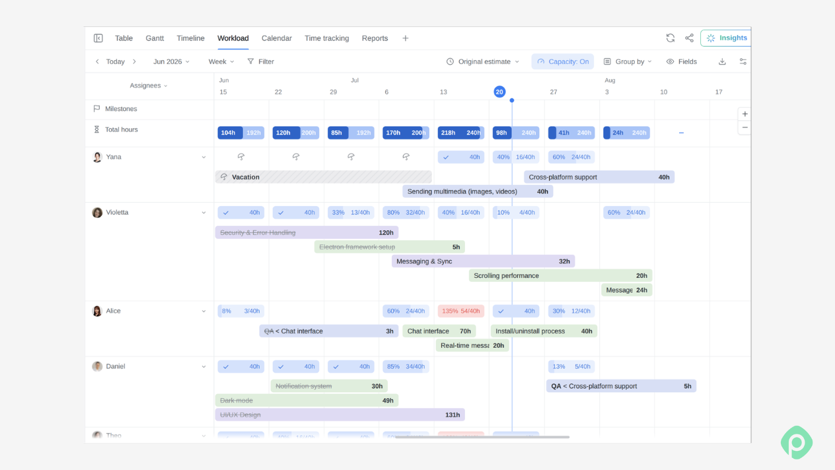Open the Jun 2026 month dropdown
The width and height of the screenshot is (835, 470).
pos(172,61)
